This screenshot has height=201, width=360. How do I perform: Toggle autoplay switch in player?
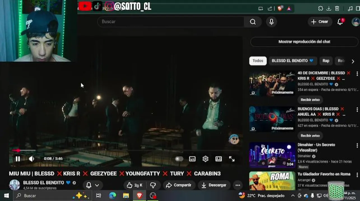click(x=179, y=159)
